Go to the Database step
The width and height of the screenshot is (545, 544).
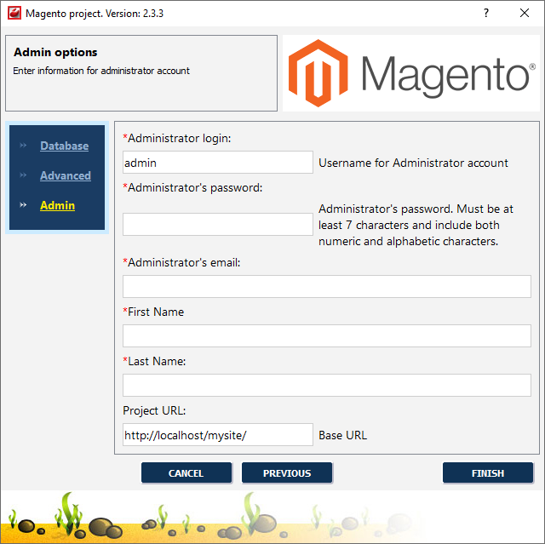pos(65,146)
